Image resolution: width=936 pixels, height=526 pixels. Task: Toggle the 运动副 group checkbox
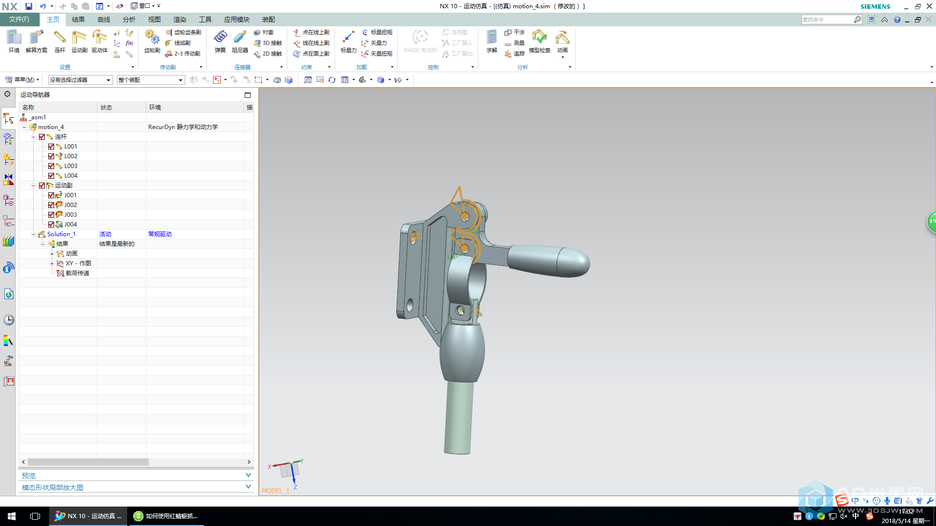(42, 186)
